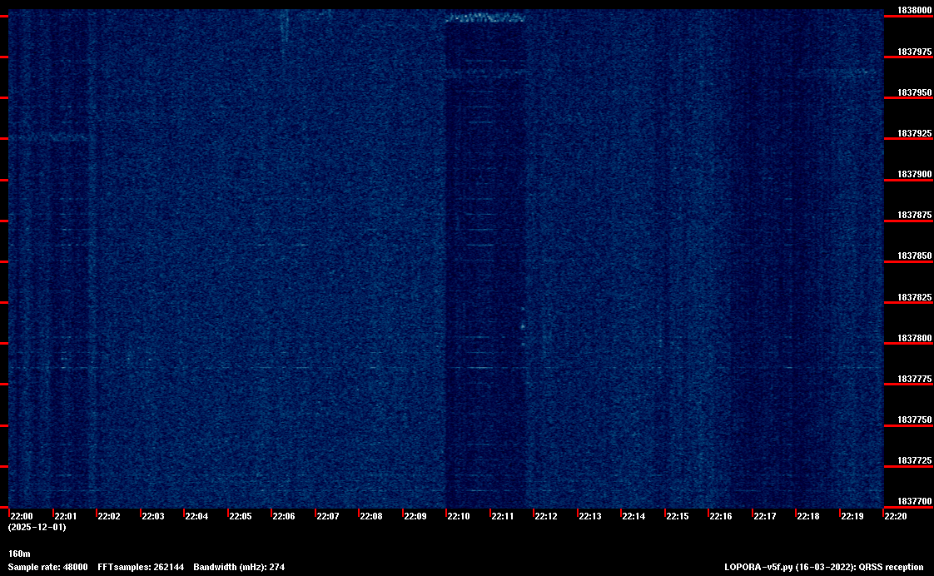Click the Bandwidth (mHz): 274 text
Image resolution: width=934 pixels, height=576 pixels.
pyautogui.click(x=239, y=567)
